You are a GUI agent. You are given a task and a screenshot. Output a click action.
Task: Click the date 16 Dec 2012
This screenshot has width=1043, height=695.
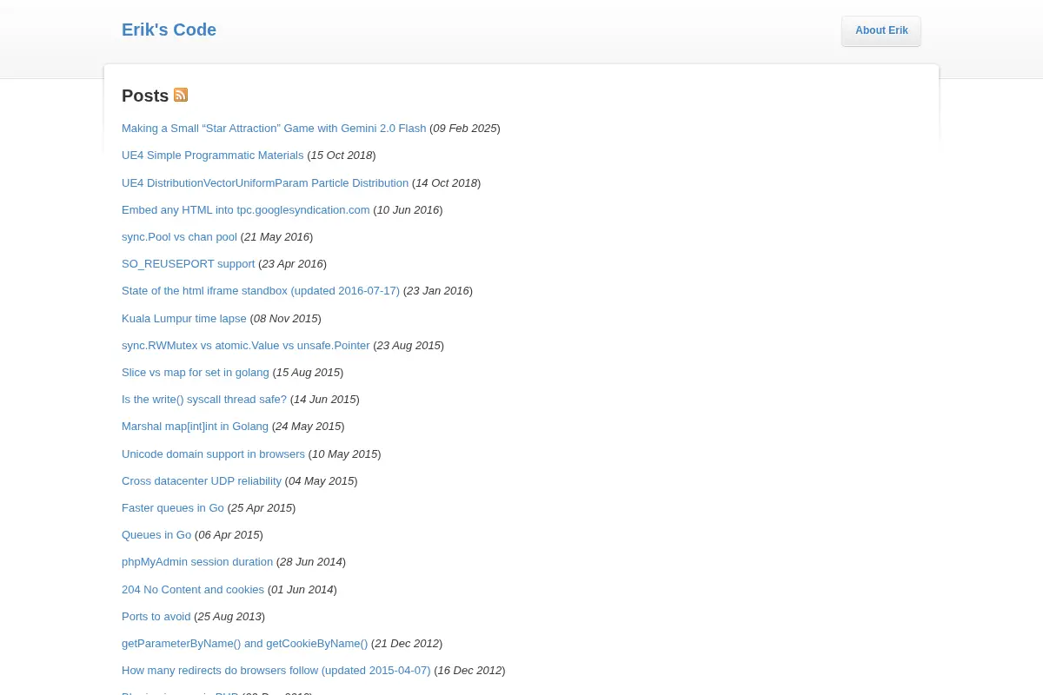coord(469,670)
